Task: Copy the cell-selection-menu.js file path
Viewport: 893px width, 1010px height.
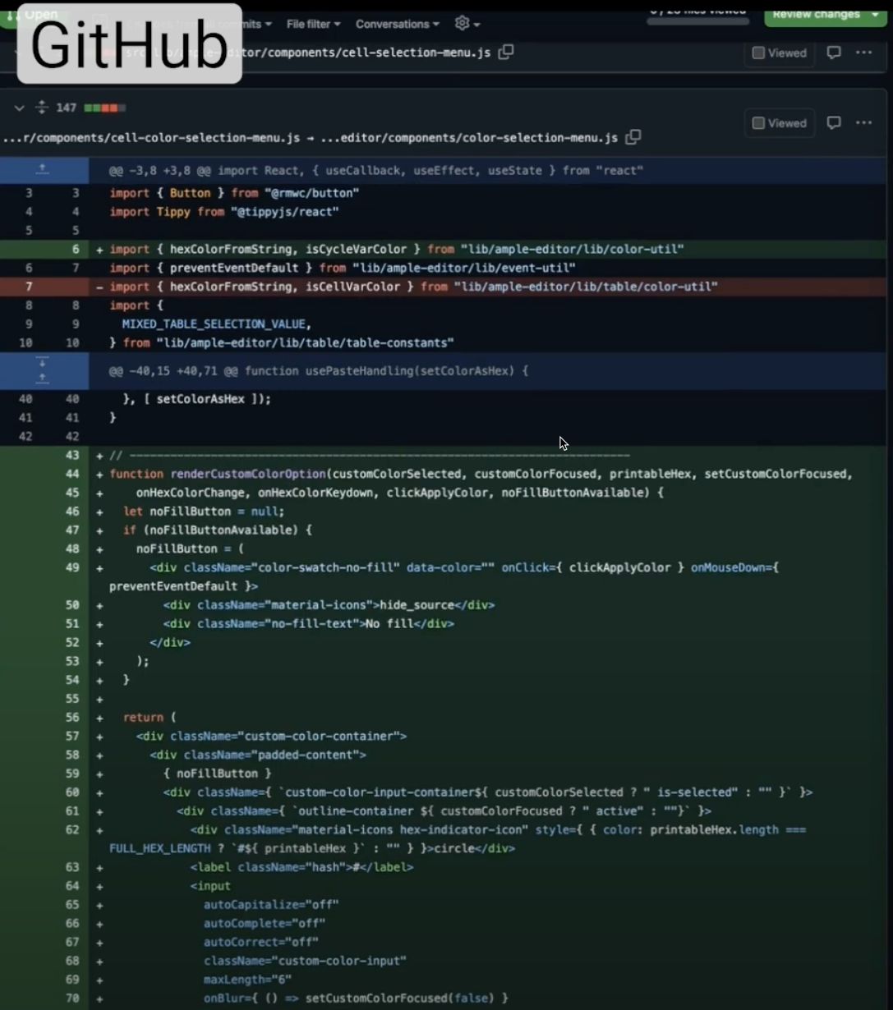Action: click(506, 52)
